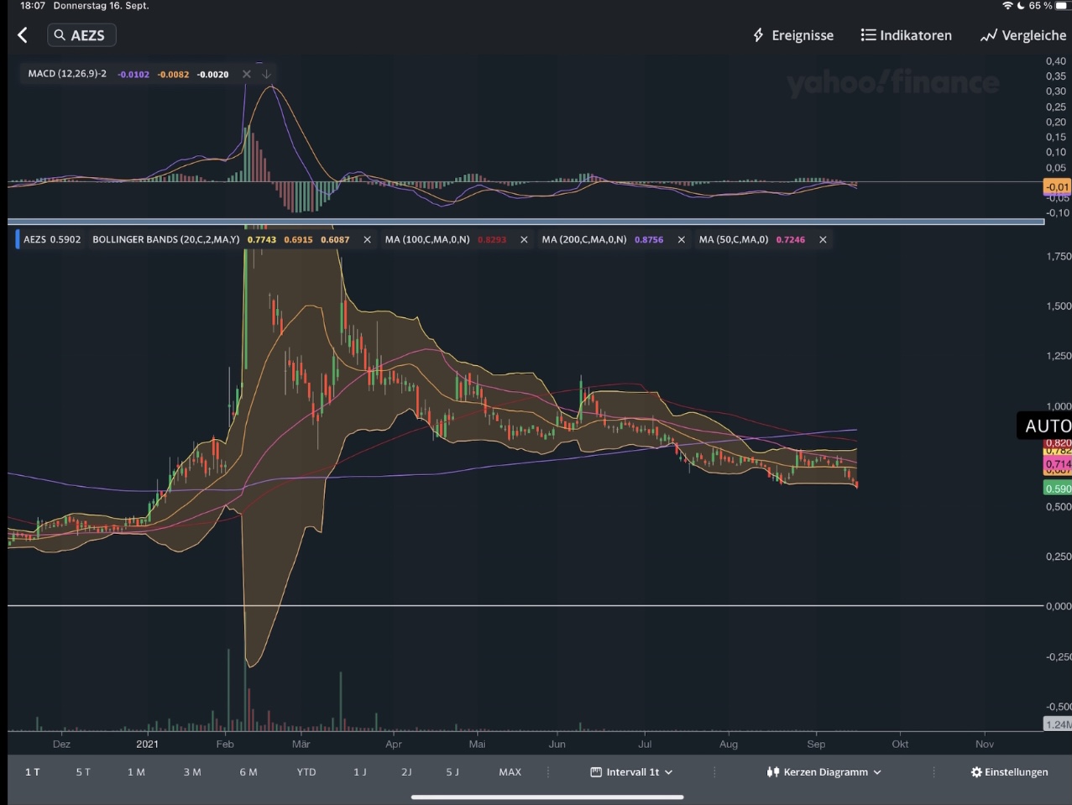Click the AEZS ticker search field
This screenshot has width=1072, height=805.
(x=81, y=35)
